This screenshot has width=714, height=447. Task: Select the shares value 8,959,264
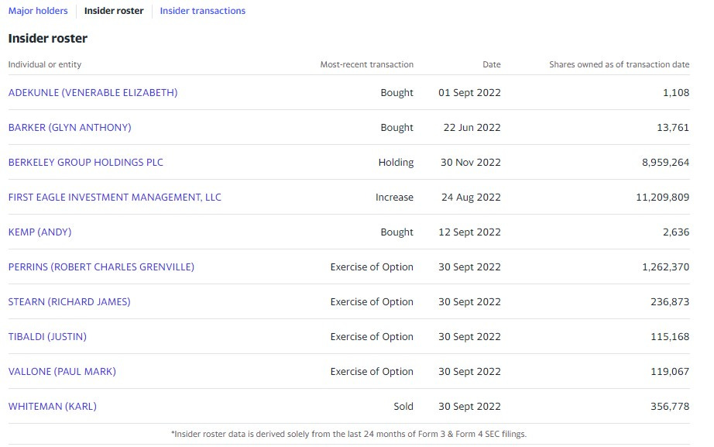pyautogui.click(x=665, y=162)
